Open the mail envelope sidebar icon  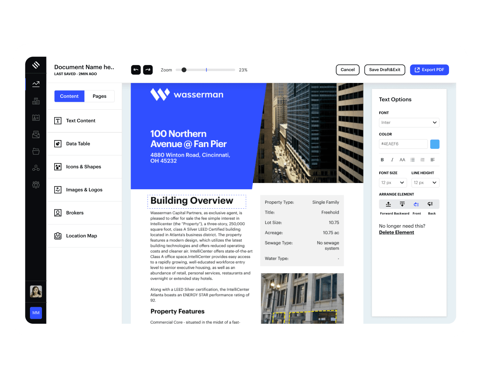36,134
